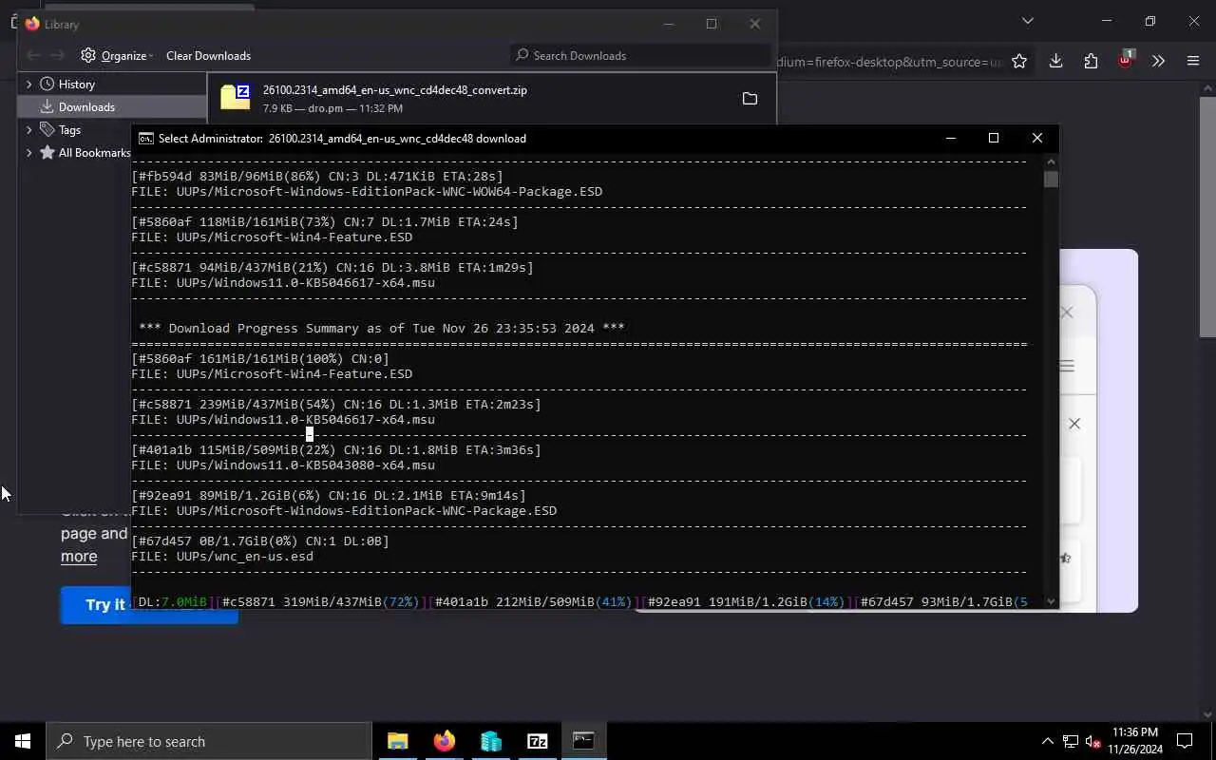The width and height of the screenshot is (1216, 760).
Task: Click the uBlock Origin extension icon
Action: click(x=1126, y=60)
